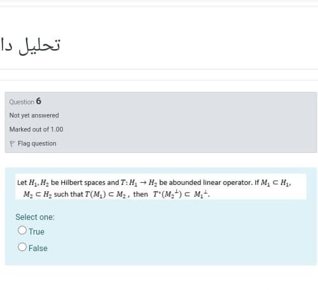
Task: Click the Select one: prompt
Action: [x=35, y=217]
